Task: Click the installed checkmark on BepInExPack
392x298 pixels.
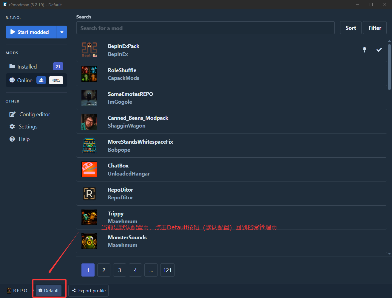Action: pyautogui.click(x=379, y=50)
